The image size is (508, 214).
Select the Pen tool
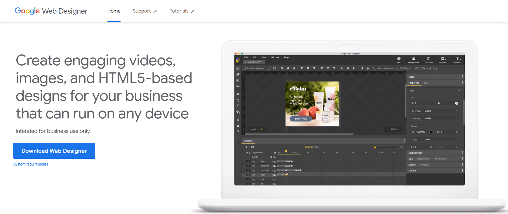tap(238, 100)
